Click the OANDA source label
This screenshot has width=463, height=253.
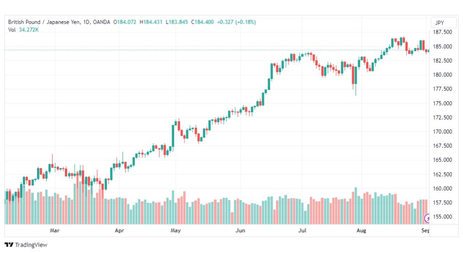point(101,22)
